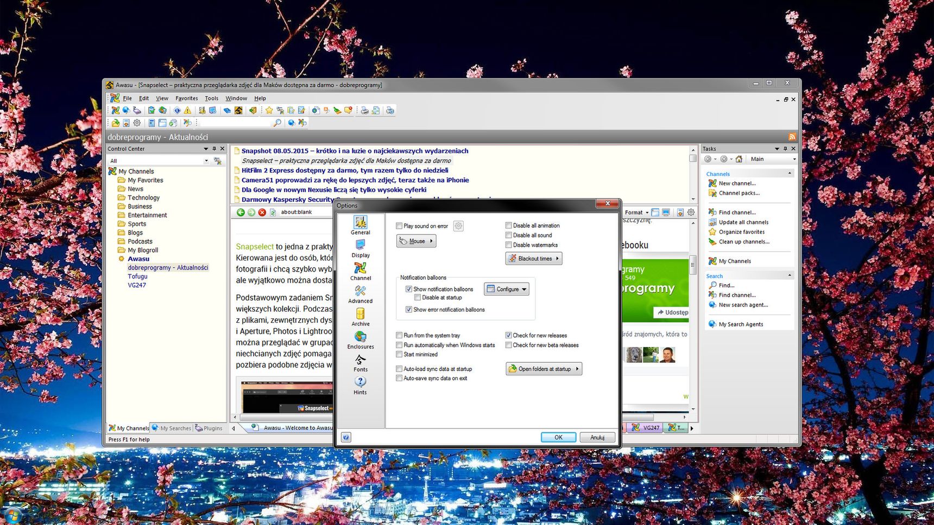
Task: Click the yellow star favorites toolbar icon
Action: [269, 110]
